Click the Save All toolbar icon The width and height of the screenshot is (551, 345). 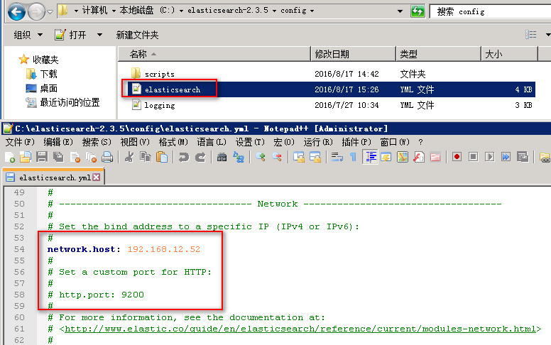(58, 157)
